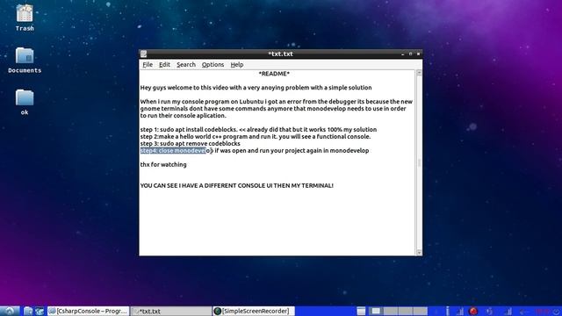Click the highlighted 'step4: close monodevelop' text

[x=174, y=150]
